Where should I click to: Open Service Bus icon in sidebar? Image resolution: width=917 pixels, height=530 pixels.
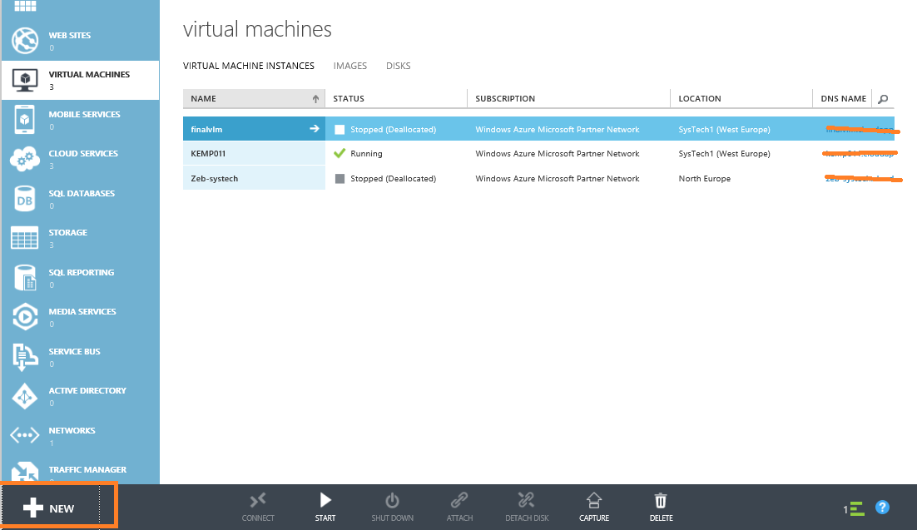tap(25, 356)
